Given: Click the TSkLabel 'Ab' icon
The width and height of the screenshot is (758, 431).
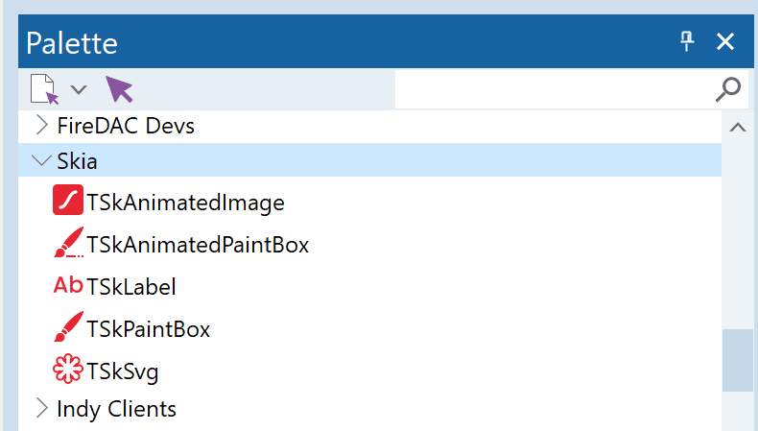Looking at the screenshot, I should pyautogui.click(x=68, y=285).
